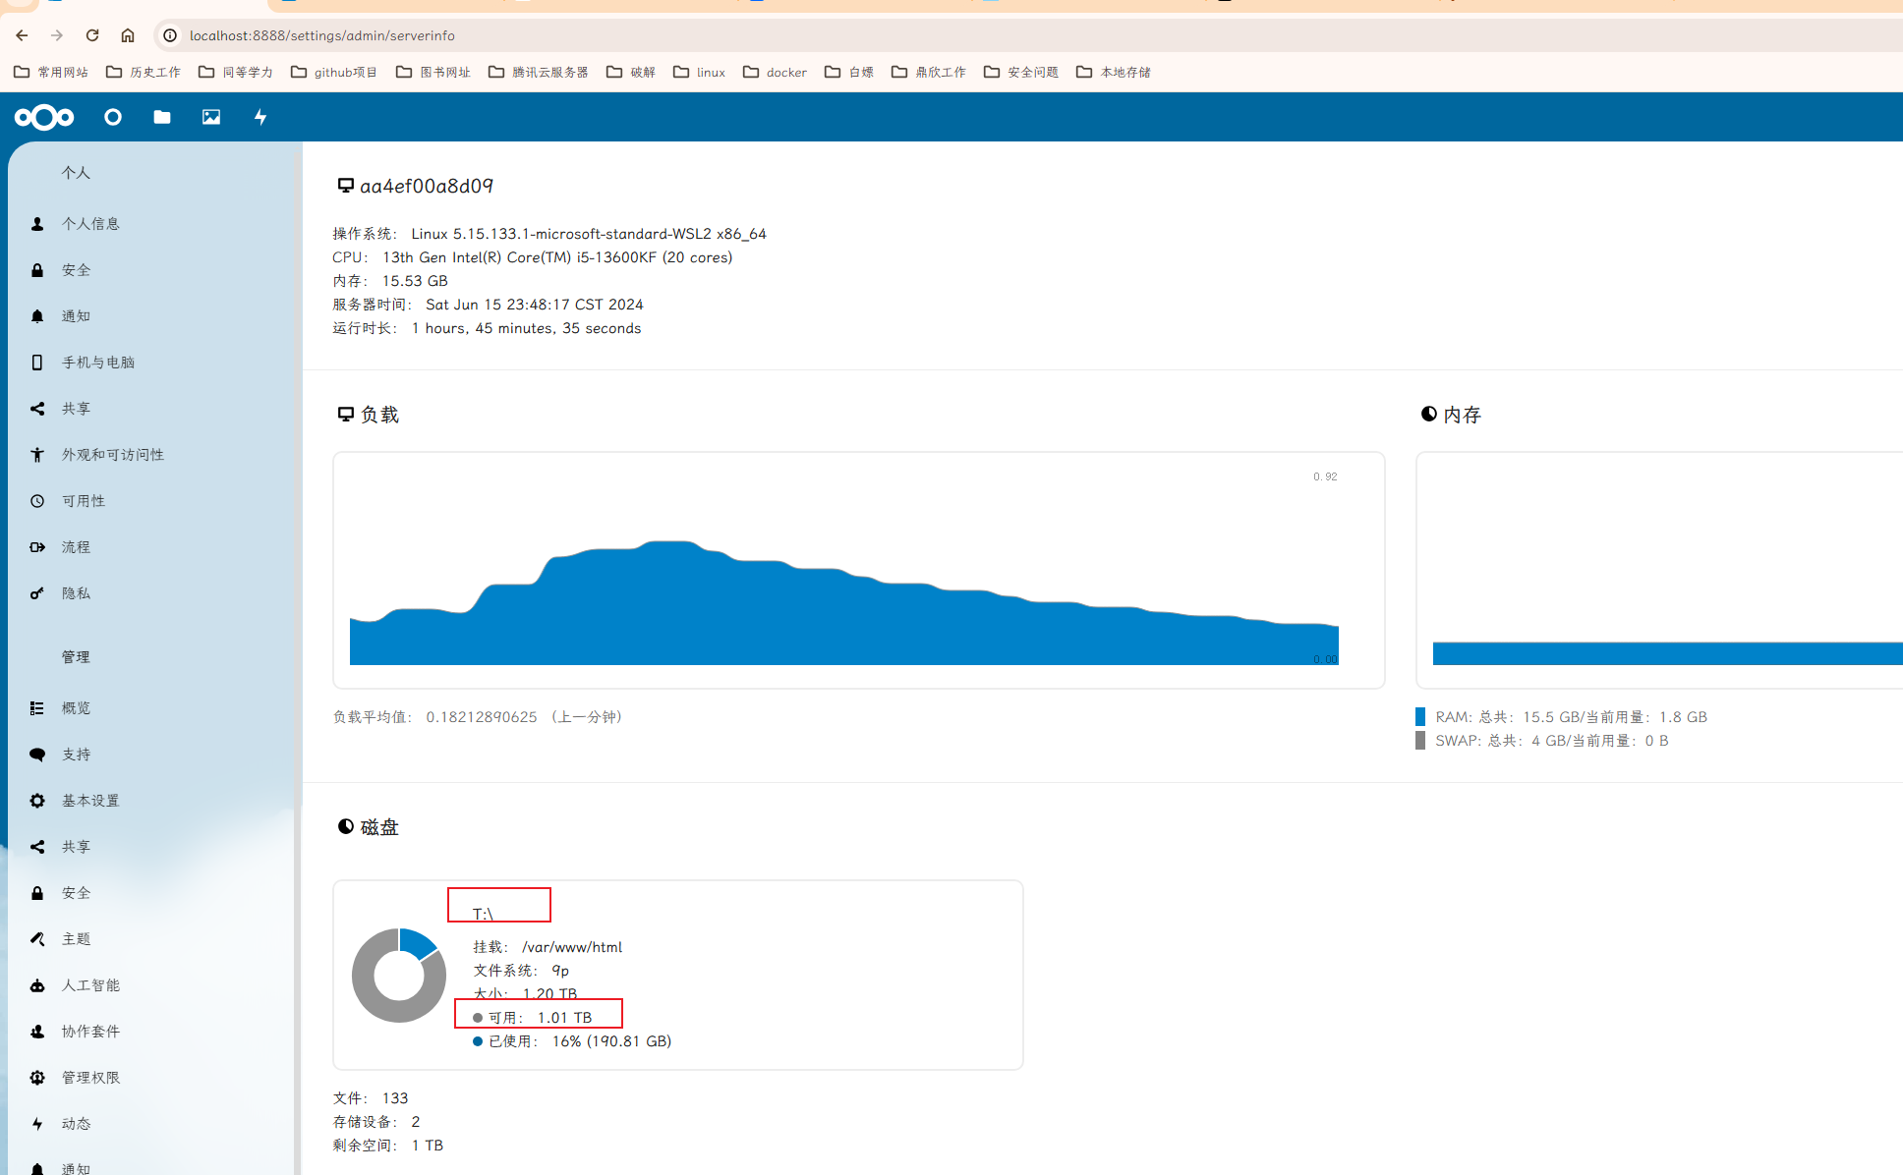Select 人工智能 settings

(89, 984)
